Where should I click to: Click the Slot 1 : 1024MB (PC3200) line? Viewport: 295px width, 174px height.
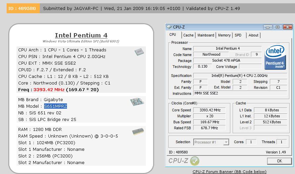47,143
